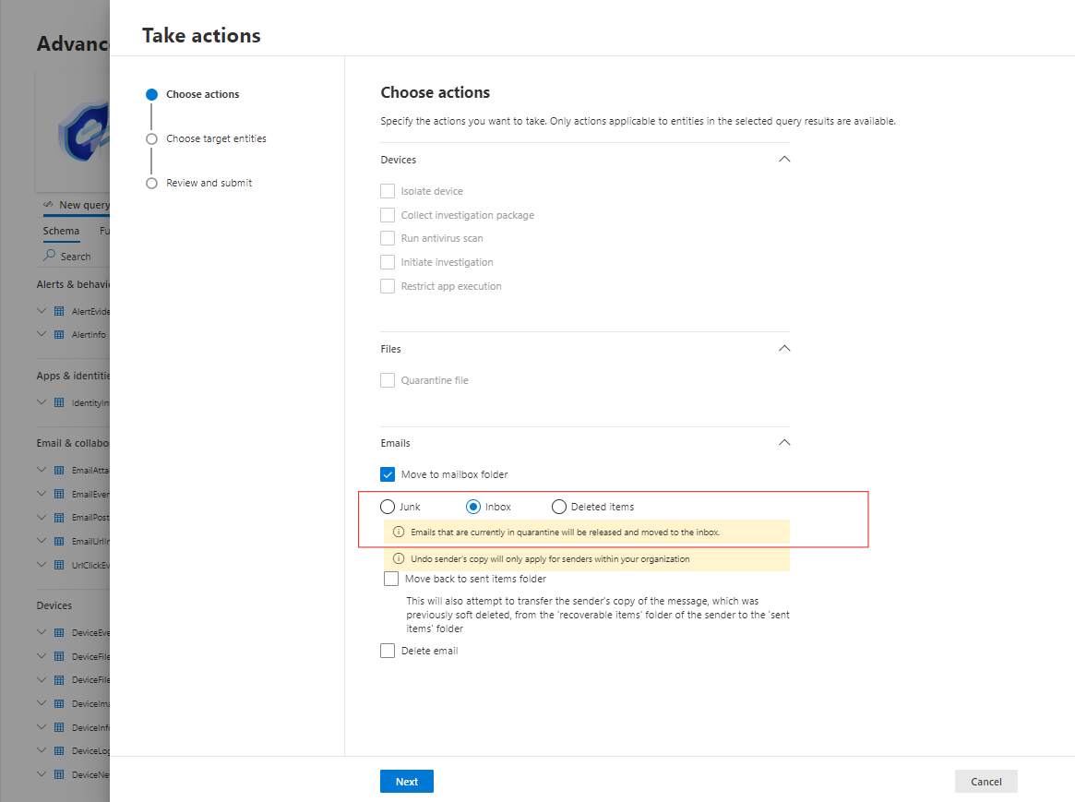Uncheck Move to mailbox folder
Screen dimensions: 1075x802
(388, 474)
